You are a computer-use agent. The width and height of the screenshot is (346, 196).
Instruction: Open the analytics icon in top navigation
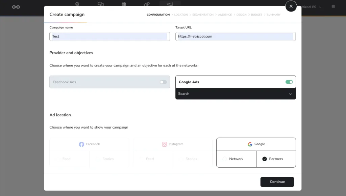point(77,4)
